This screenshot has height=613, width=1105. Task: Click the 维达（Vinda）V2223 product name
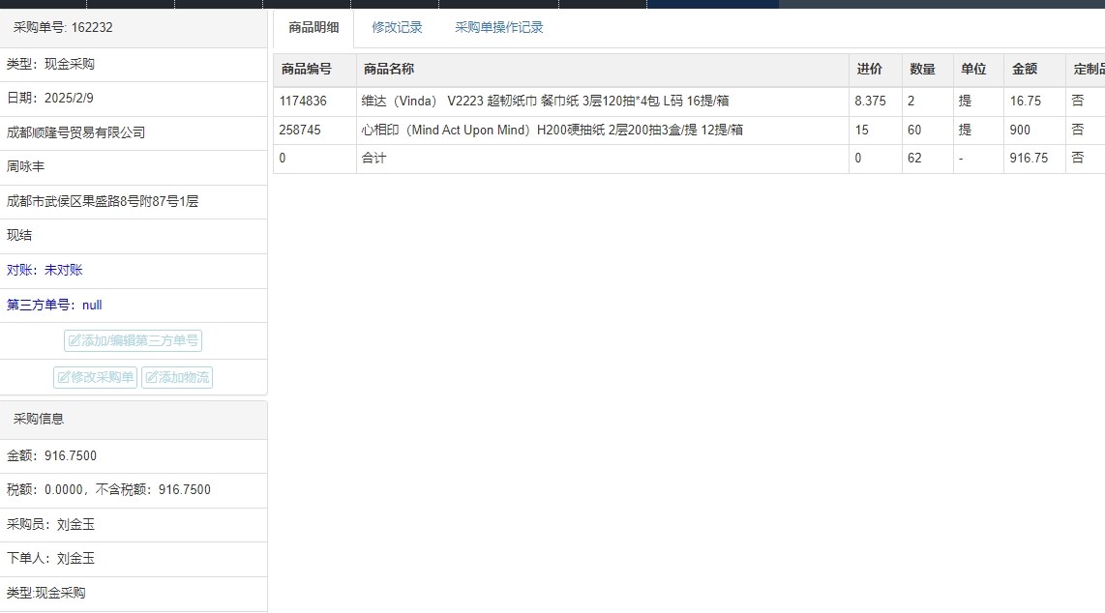click(x=545, y=102)
